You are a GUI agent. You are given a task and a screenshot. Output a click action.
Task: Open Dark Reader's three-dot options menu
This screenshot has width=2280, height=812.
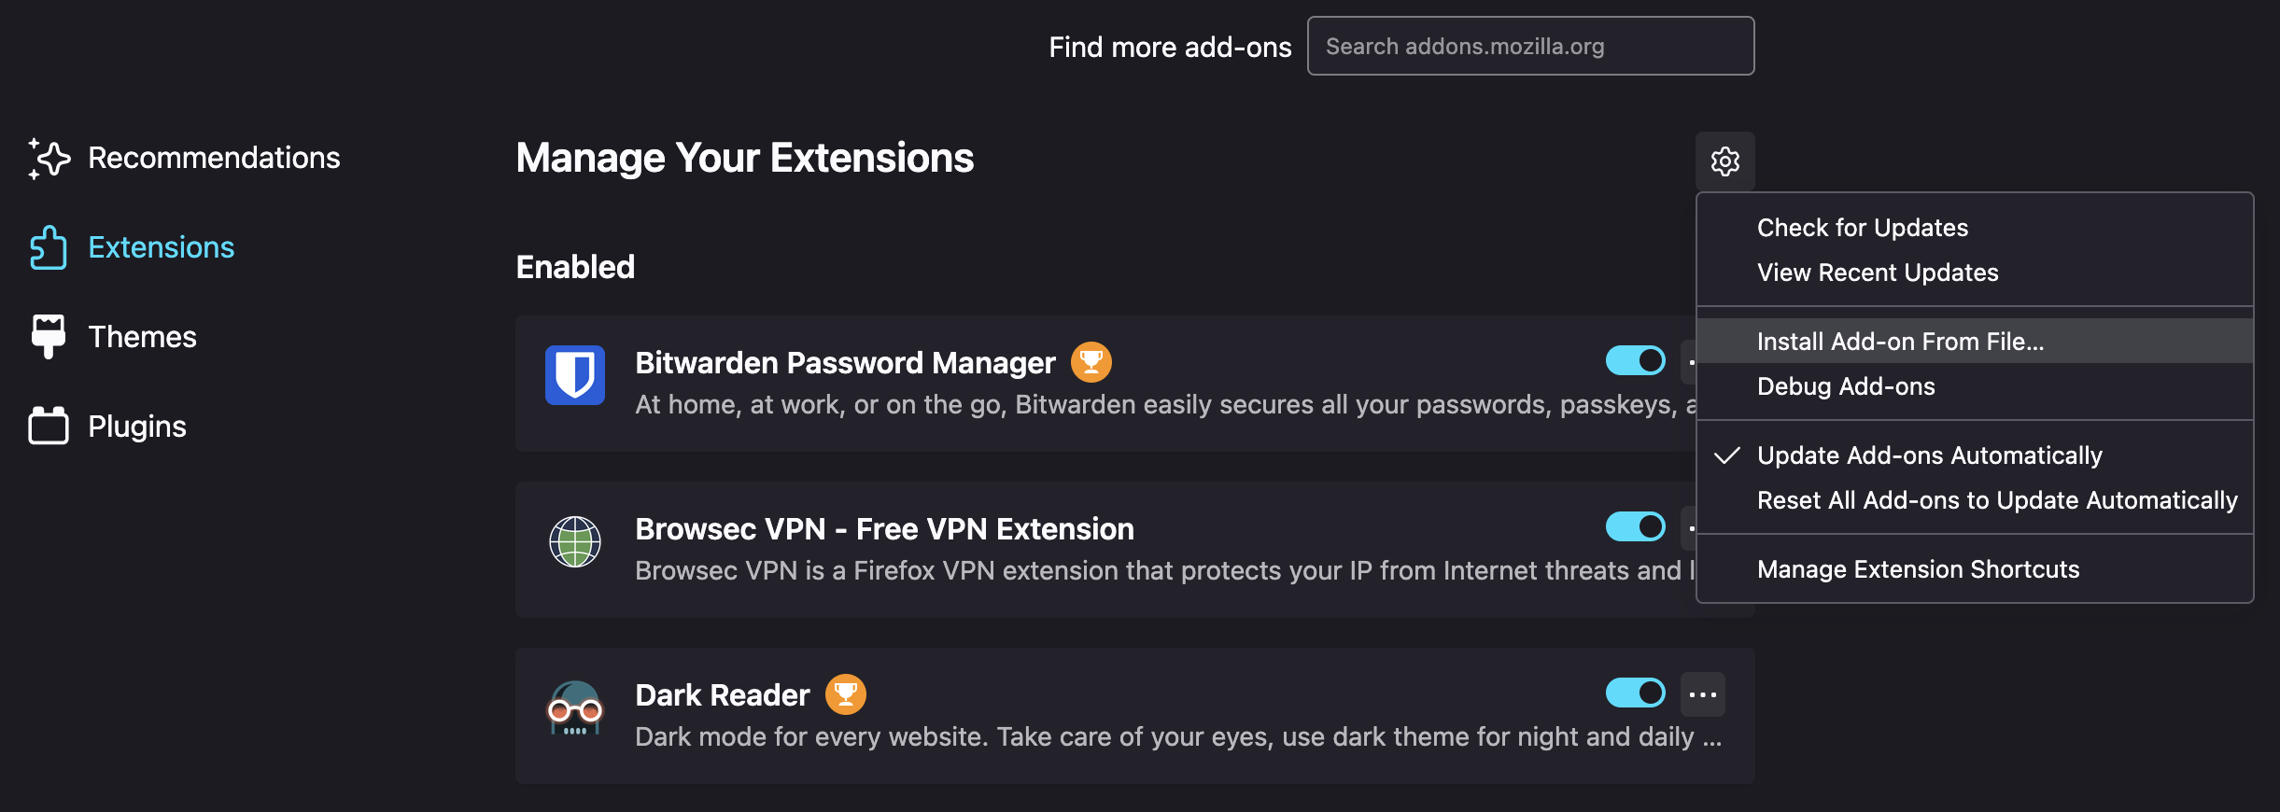1702,694
